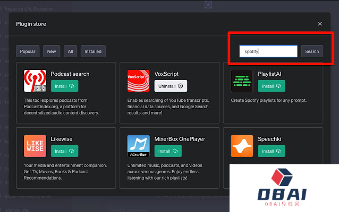Click the VoxScript plugin logo
This screenshot has height=212, width=339.
tap(138, 81)
